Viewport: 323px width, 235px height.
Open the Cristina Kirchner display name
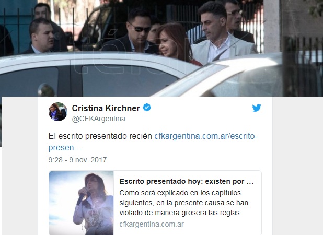coord(106,108)
